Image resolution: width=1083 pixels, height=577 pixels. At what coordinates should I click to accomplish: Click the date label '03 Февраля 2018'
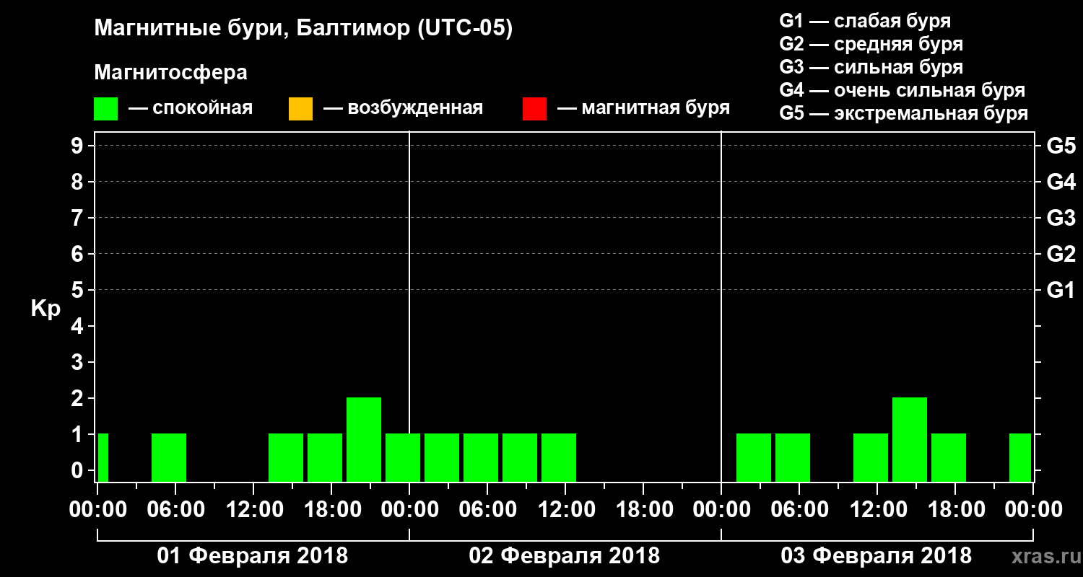[x=877, y=556]
